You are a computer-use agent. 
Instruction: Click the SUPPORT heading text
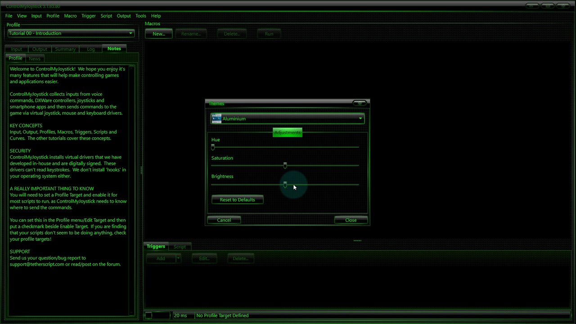[20, 252]
